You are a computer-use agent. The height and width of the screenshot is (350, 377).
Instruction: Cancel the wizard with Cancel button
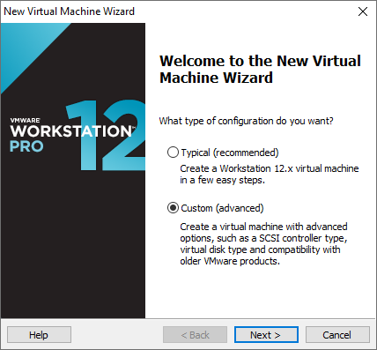tap(337, 335)
